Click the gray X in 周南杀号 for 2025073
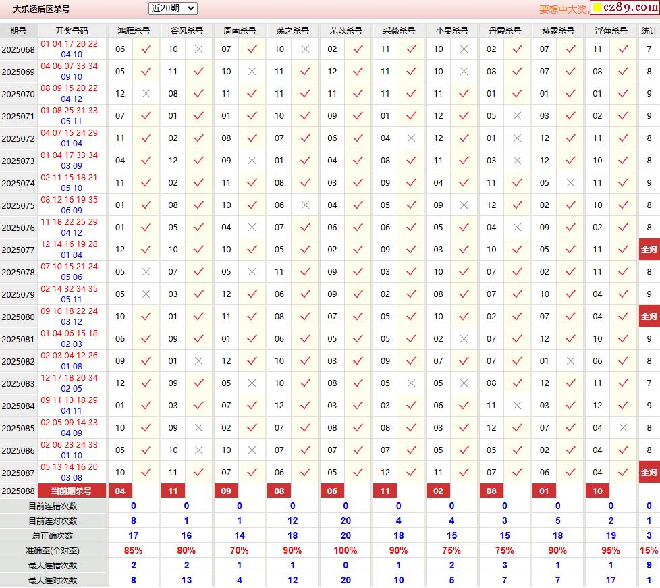The height and width of the screenshot is (588, 660). coord(252,161)
